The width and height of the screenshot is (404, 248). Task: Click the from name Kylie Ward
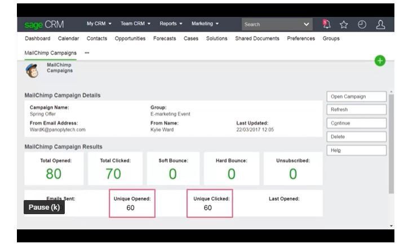click(162, 130)
